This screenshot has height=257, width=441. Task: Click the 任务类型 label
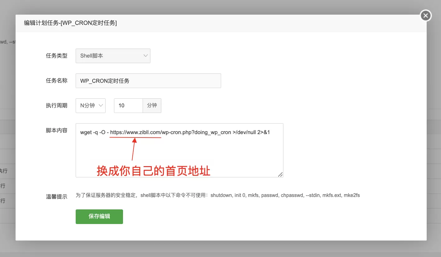click(x=57, y=56)
